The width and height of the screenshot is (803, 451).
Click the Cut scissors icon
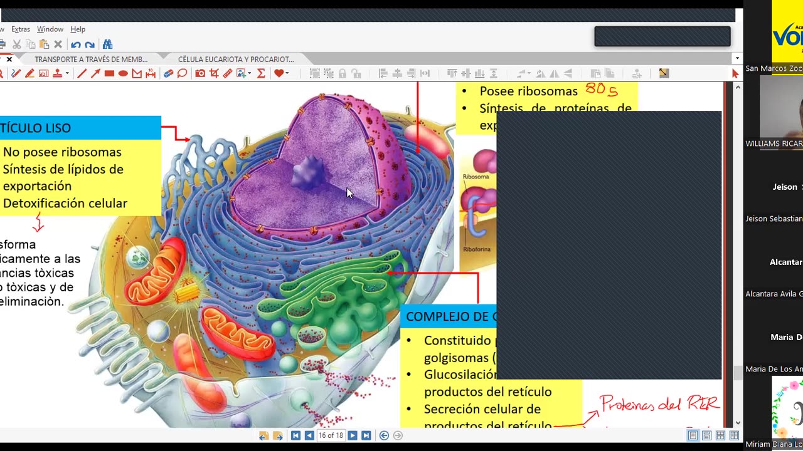click(x=17, y=44)
